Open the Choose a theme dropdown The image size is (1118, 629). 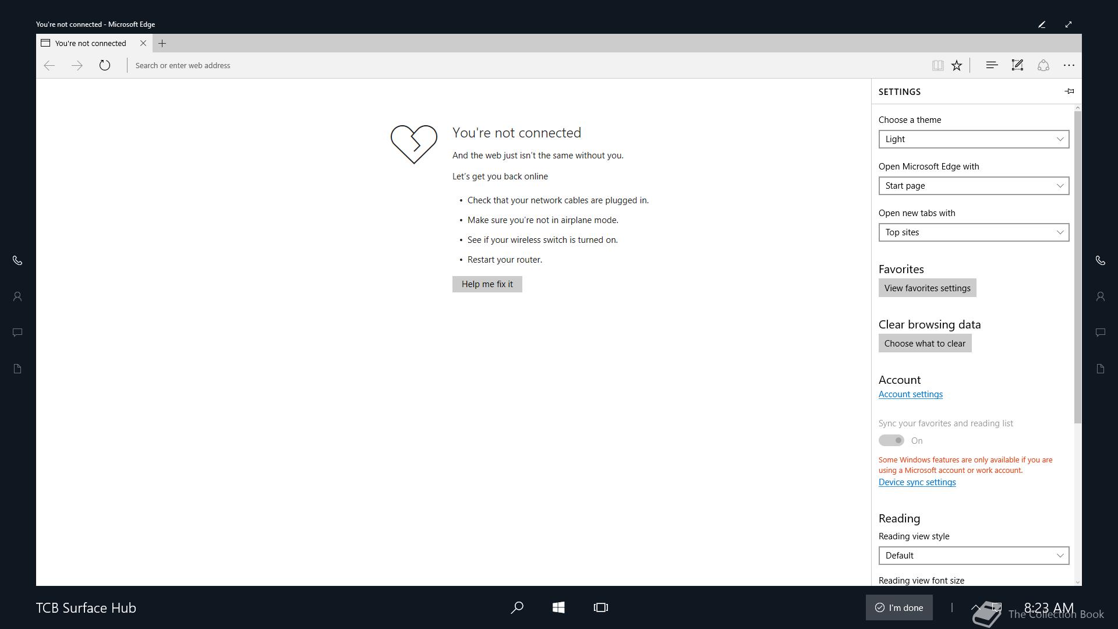tap(974, 139)
